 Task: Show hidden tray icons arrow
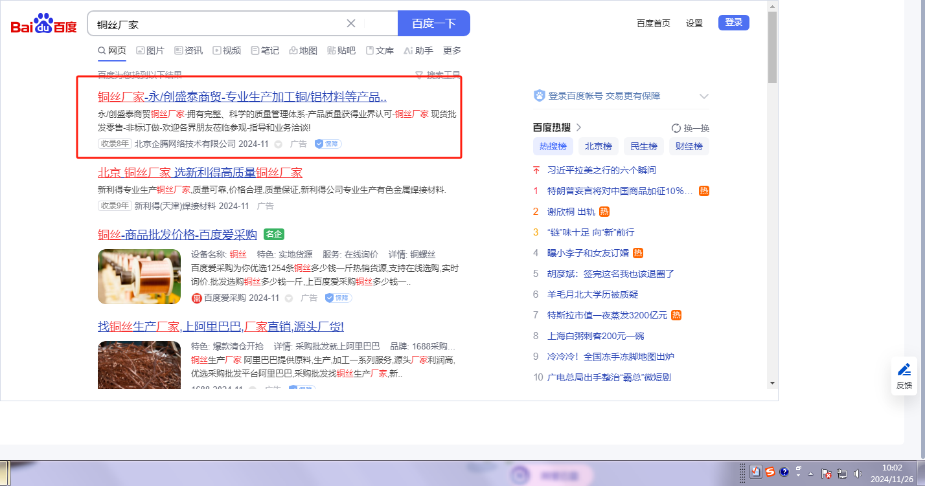(810, 474)
